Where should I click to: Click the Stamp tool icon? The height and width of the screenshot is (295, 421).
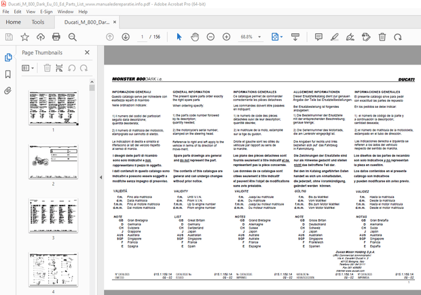(x=366, y=37)
